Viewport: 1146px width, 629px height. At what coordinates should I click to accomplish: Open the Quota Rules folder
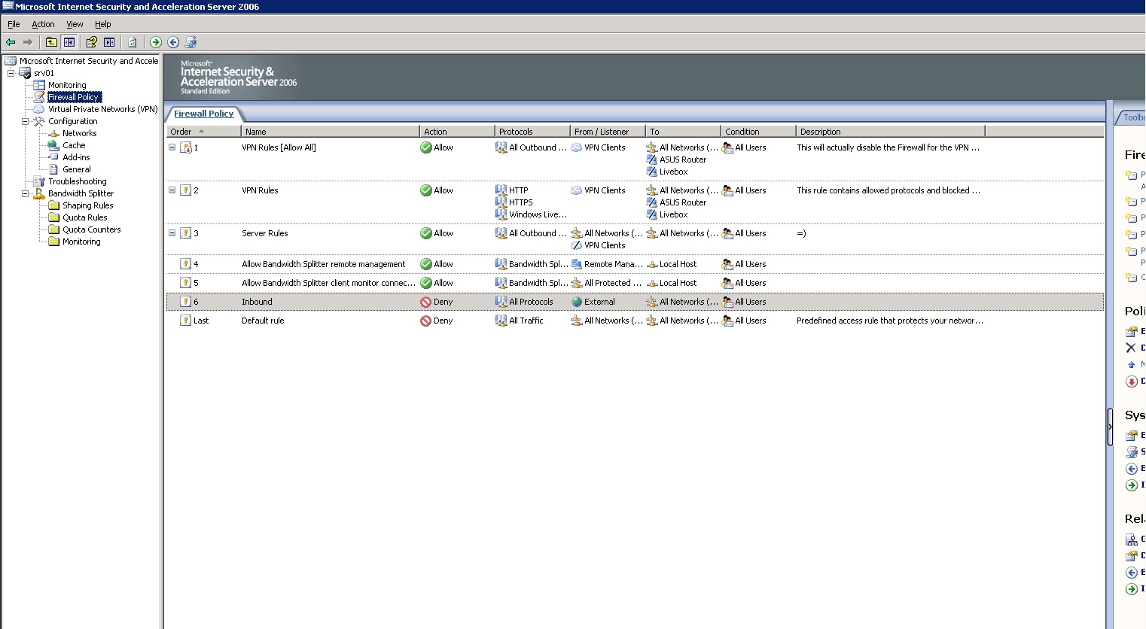84,217
